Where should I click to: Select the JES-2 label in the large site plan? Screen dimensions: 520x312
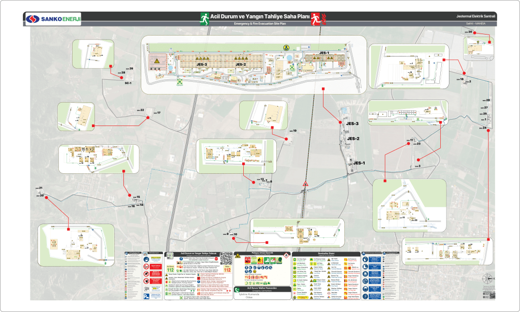tap(240, 65)
